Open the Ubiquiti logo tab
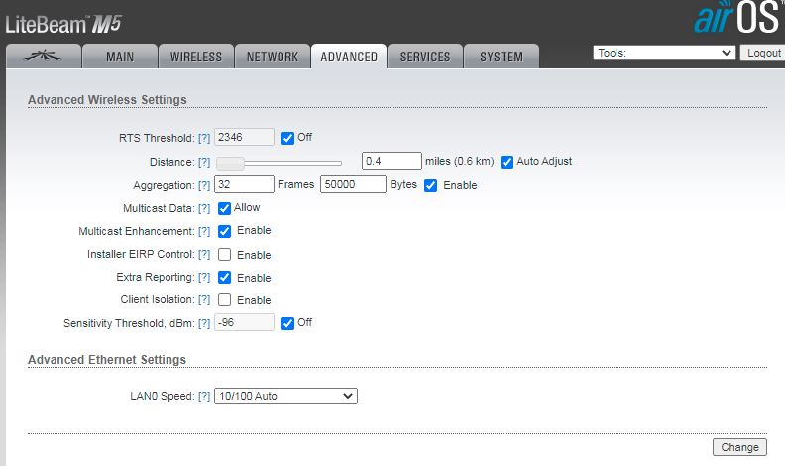The height and width of the screenshot is (466, 785). [44, 57]
